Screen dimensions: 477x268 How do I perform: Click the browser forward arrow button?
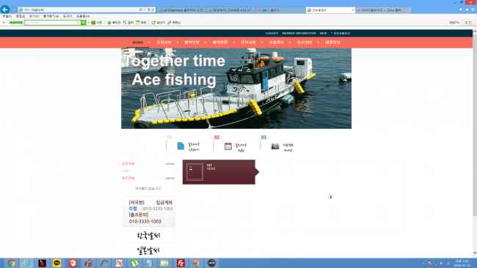14,10
